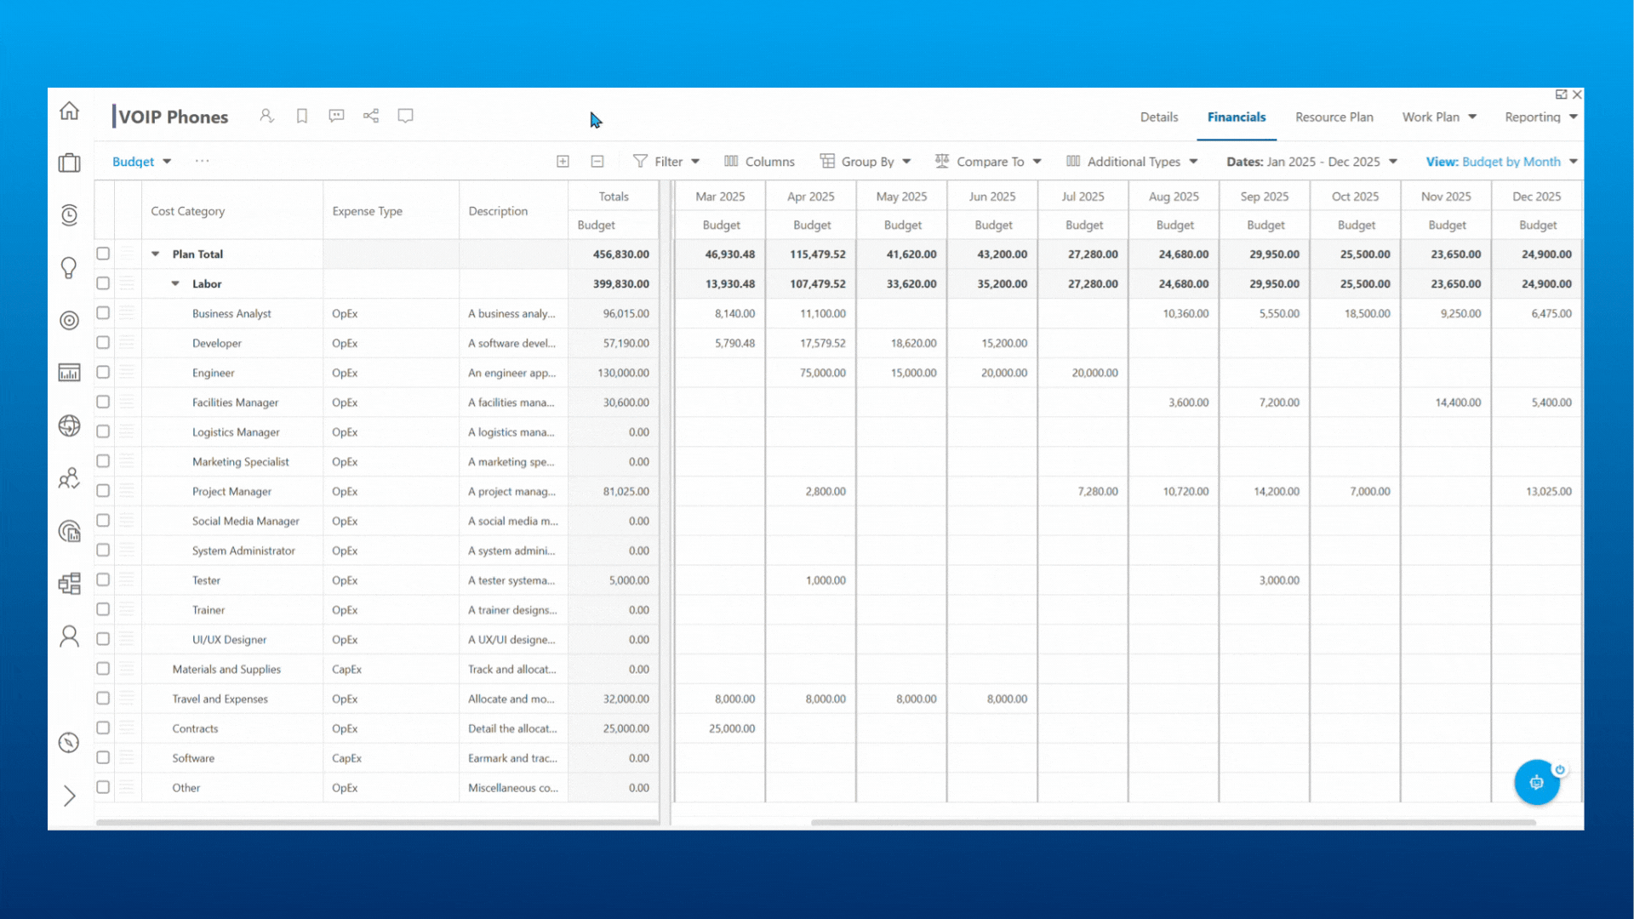Select the Travel and Expenses row checkbox

point(103,699)
